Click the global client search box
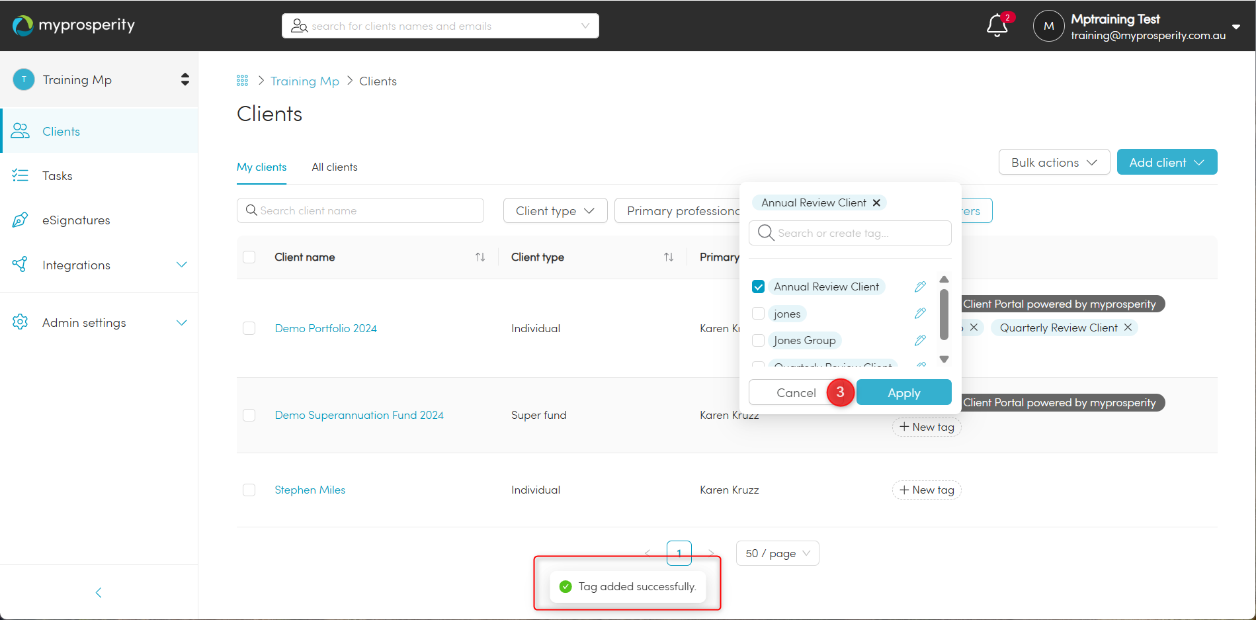Screen dimensions: 1256x620 440,26
